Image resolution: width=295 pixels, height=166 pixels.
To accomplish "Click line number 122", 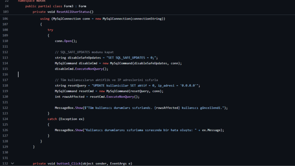I will click(5, 108).
